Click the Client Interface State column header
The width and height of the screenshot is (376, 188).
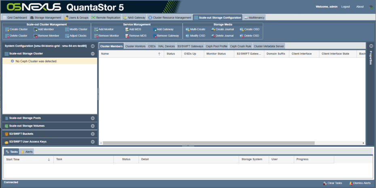pyautogui.click(x=338, y=54)
